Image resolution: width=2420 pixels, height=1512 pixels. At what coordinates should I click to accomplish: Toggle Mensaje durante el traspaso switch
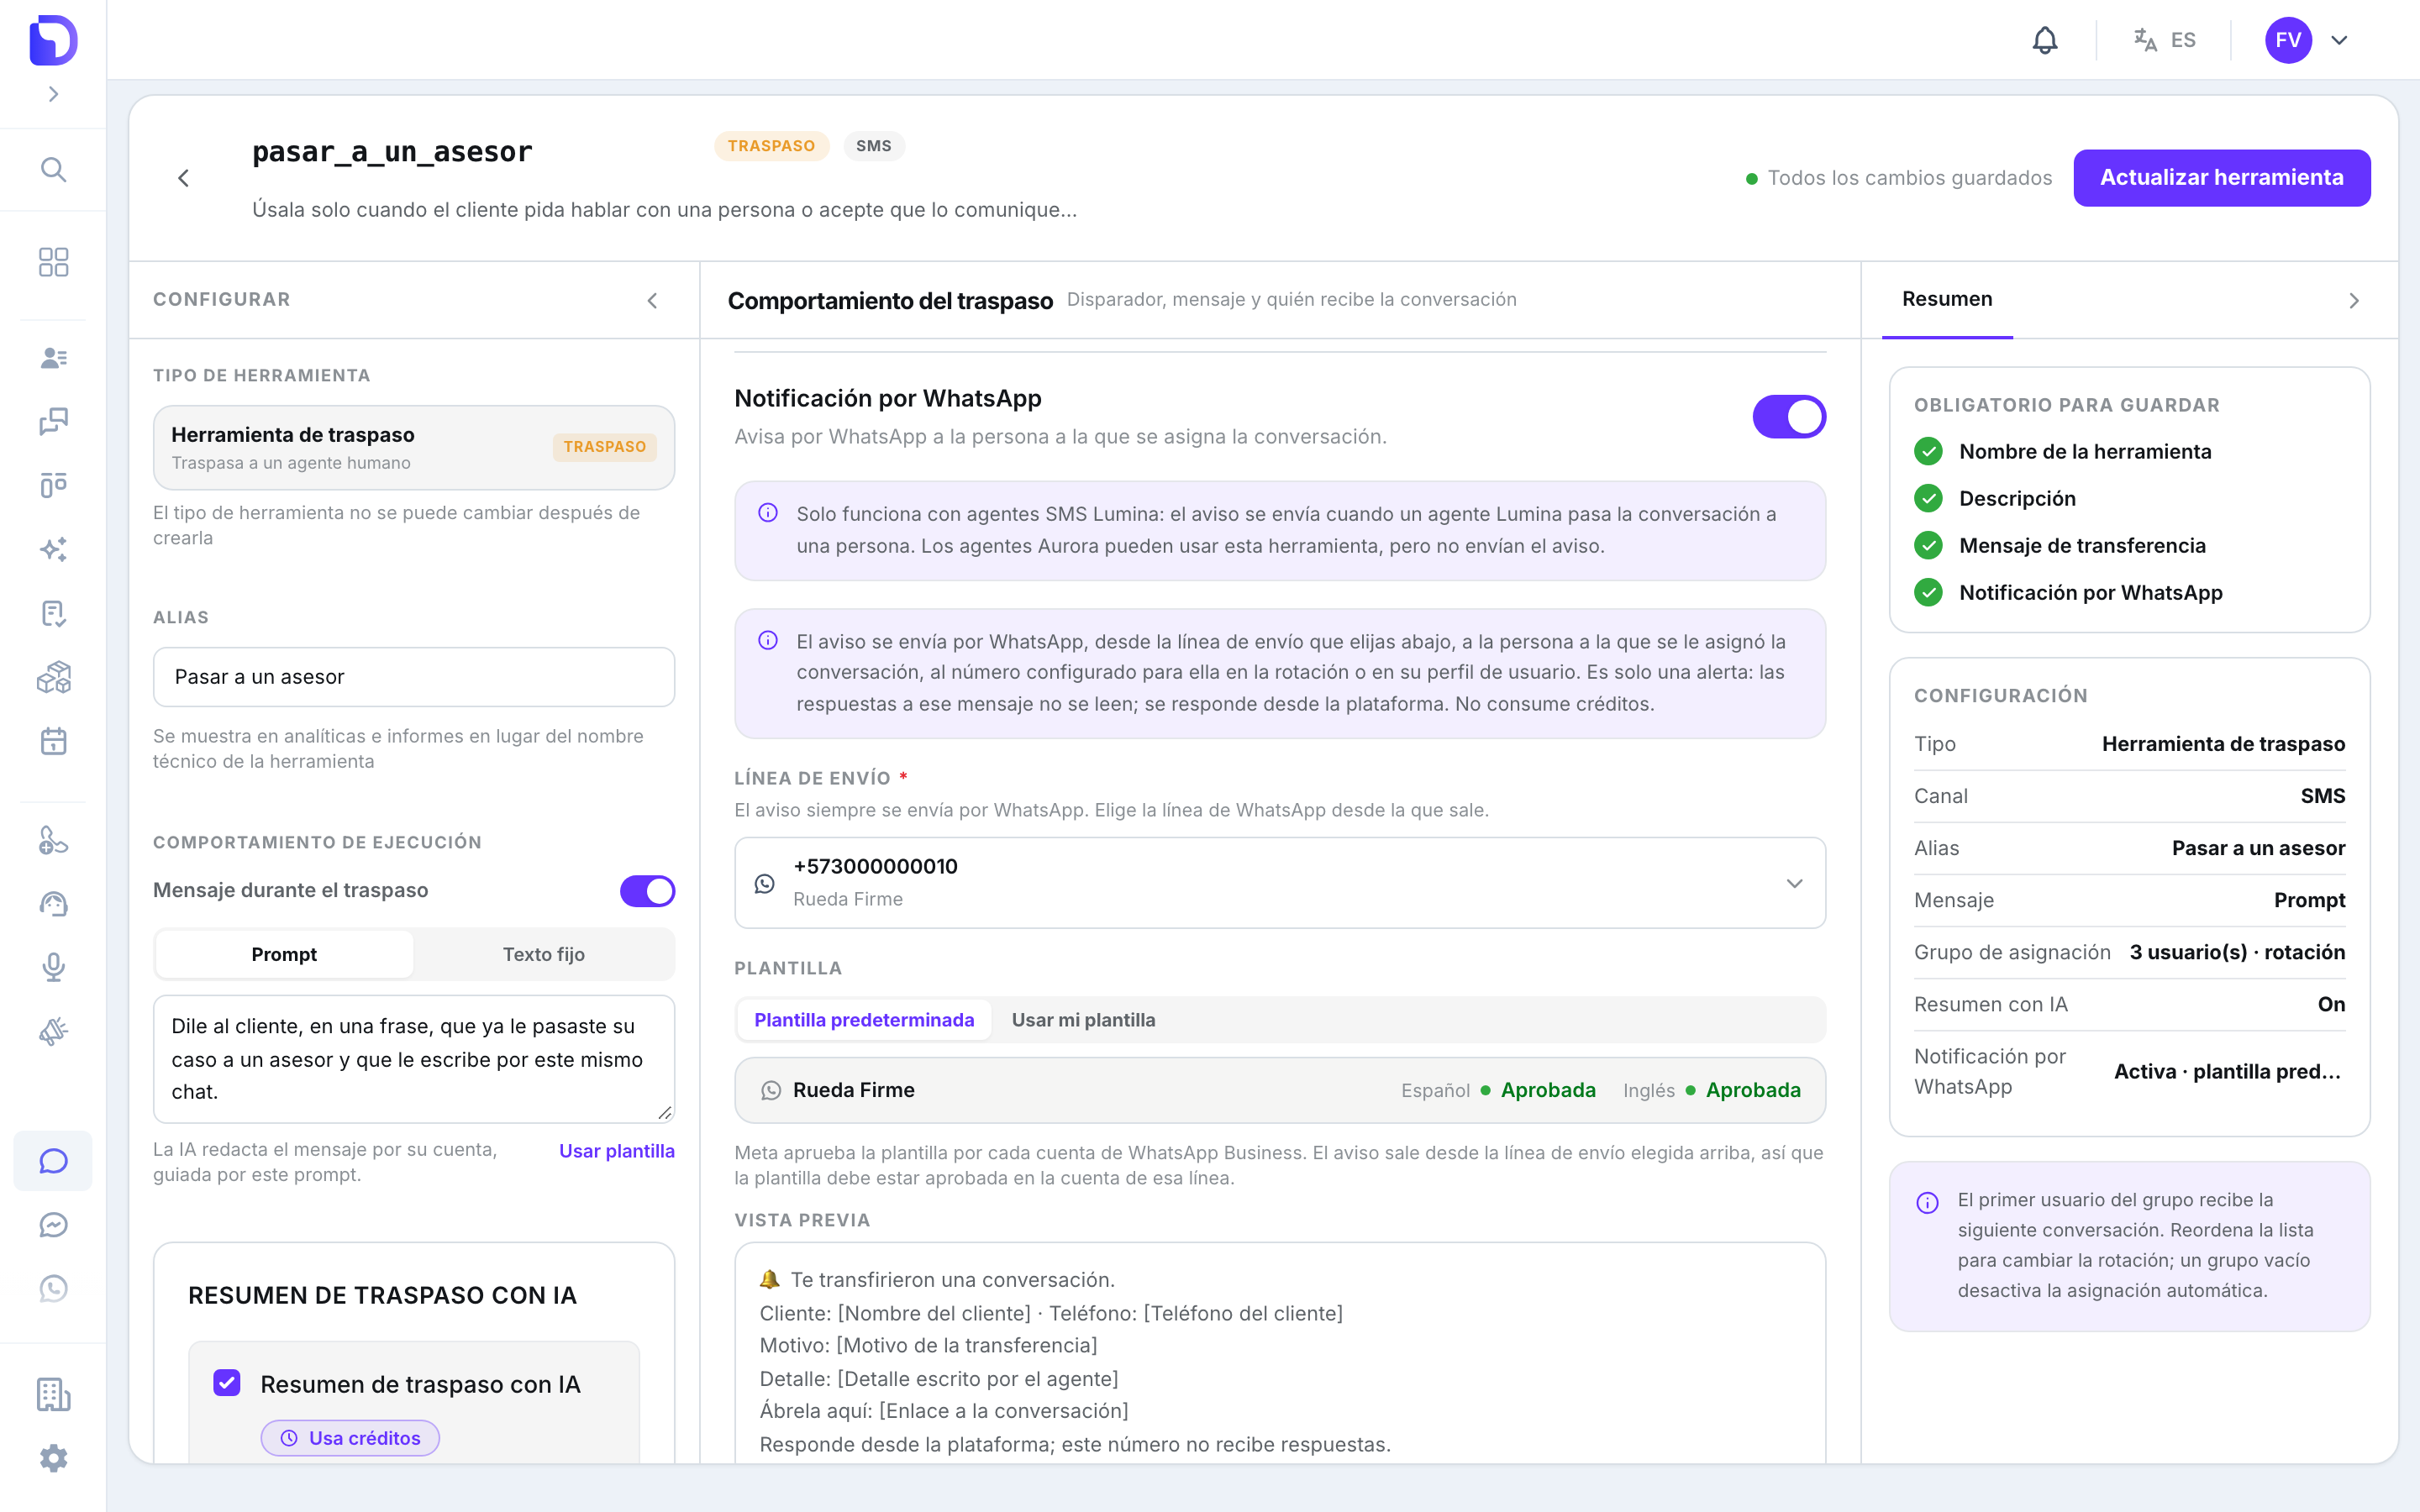coord(647,891)
